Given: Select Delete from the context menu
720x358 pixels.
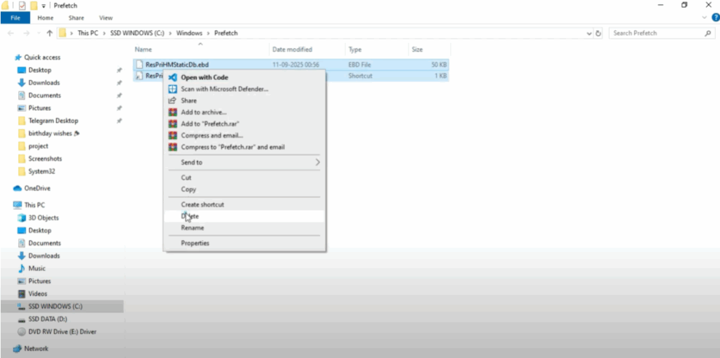Looking at the screenshot, I should pos(190,216).
